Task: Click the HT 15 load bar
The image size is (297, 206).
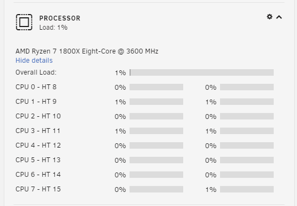Action: point(247,189)
